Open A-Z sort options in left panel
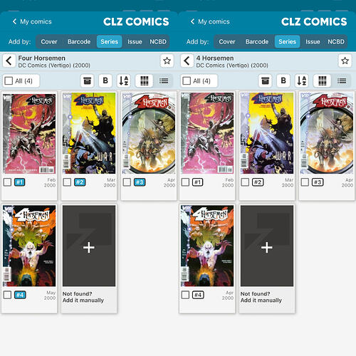356x356 pixels. click(124, 81)
